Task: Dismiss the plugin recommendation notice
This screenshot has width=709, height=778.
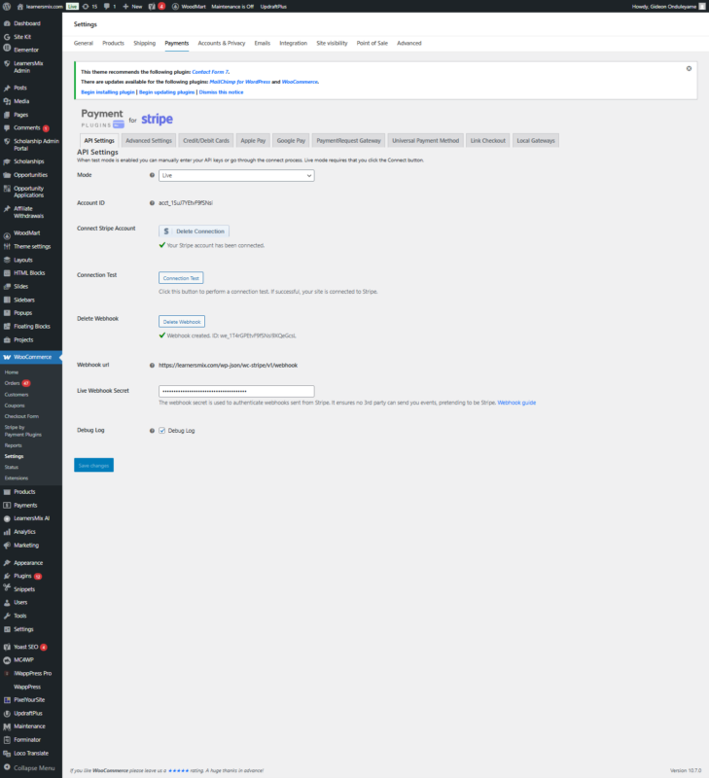Action: (689, 68)
